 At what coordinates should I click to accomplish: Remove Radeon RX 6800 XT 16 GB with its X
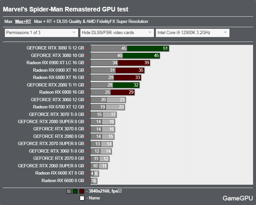[x=87, y=78]
